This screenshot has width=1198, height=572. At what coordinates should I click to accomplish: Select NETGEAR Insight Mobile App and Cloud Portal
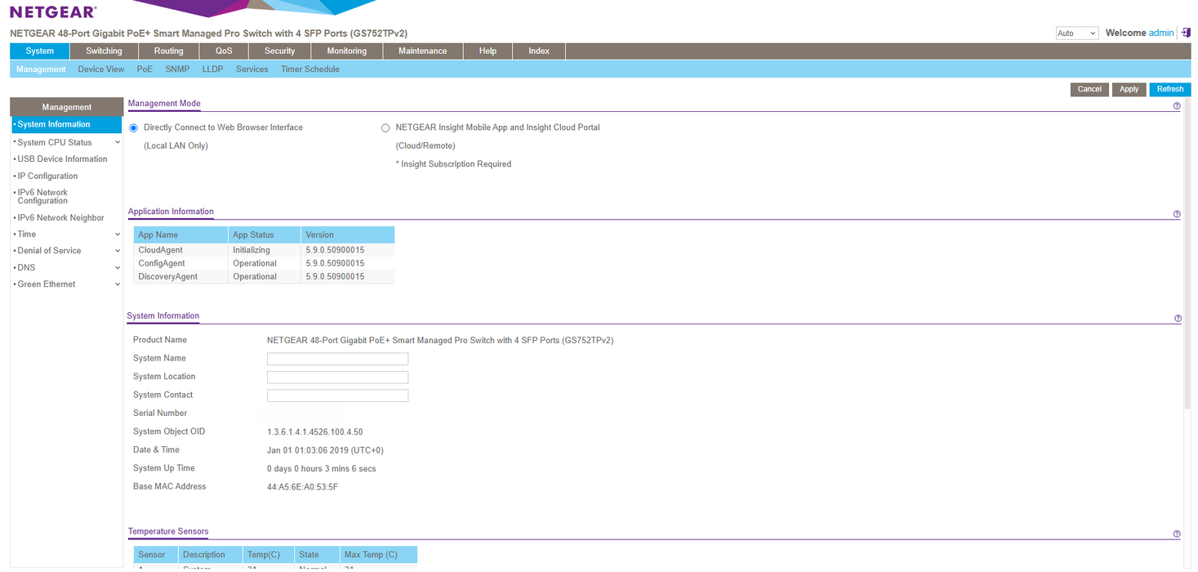click(385, 128)
